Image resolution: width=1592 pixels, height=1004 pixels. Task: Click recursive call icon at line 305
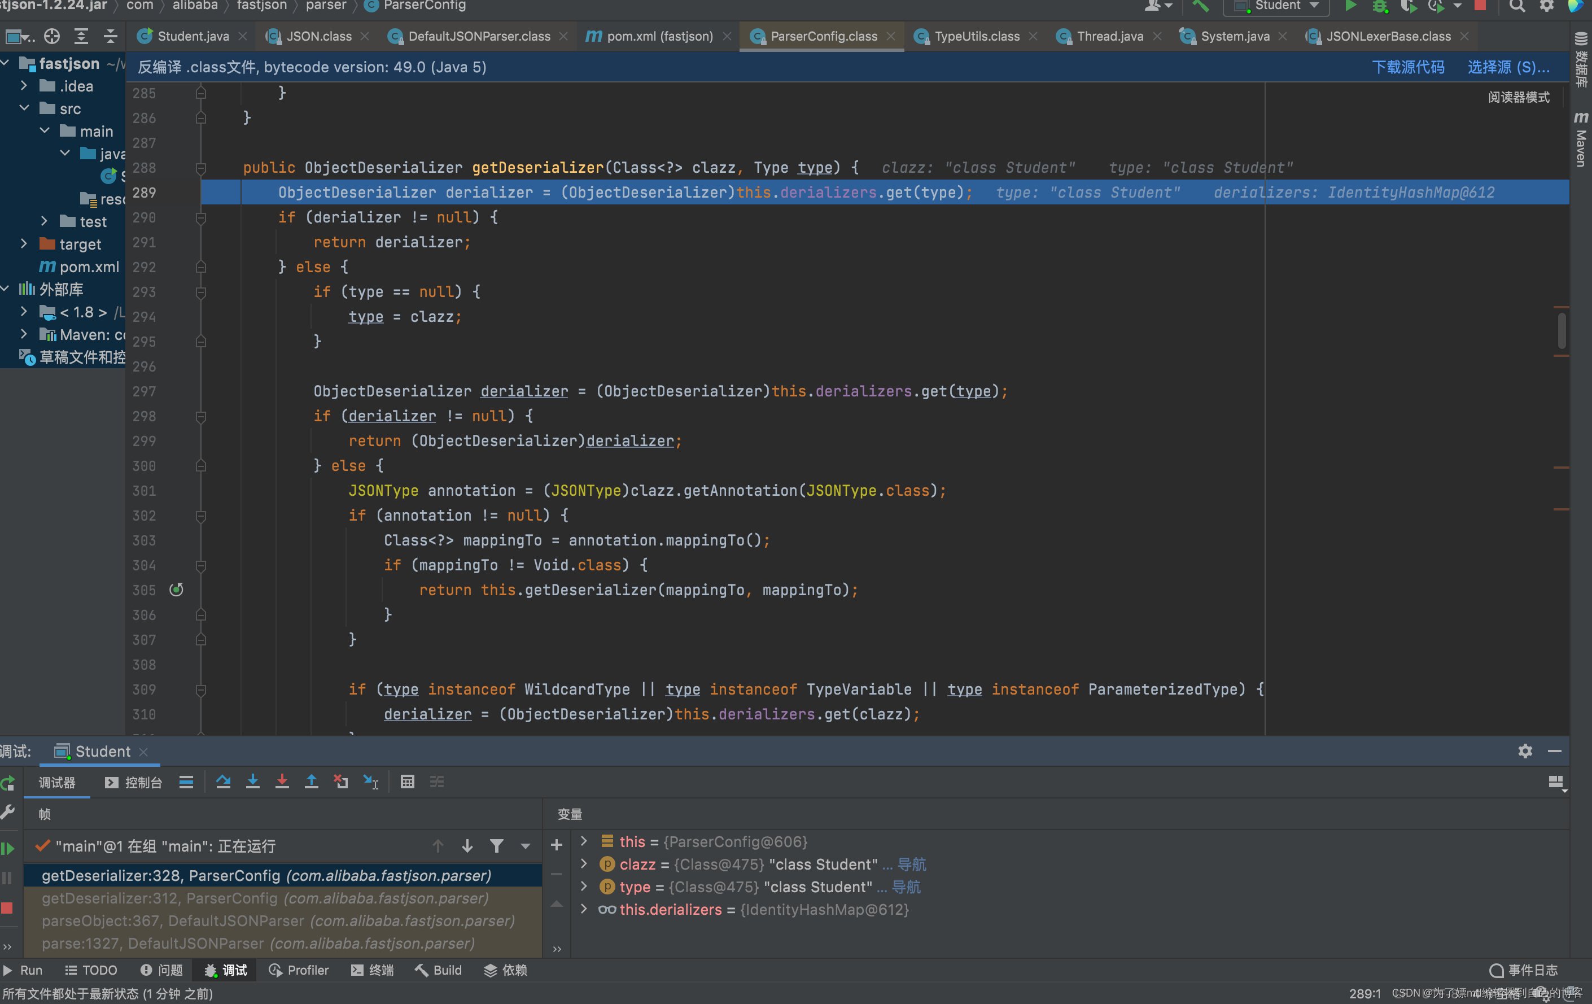coord(177,590)
